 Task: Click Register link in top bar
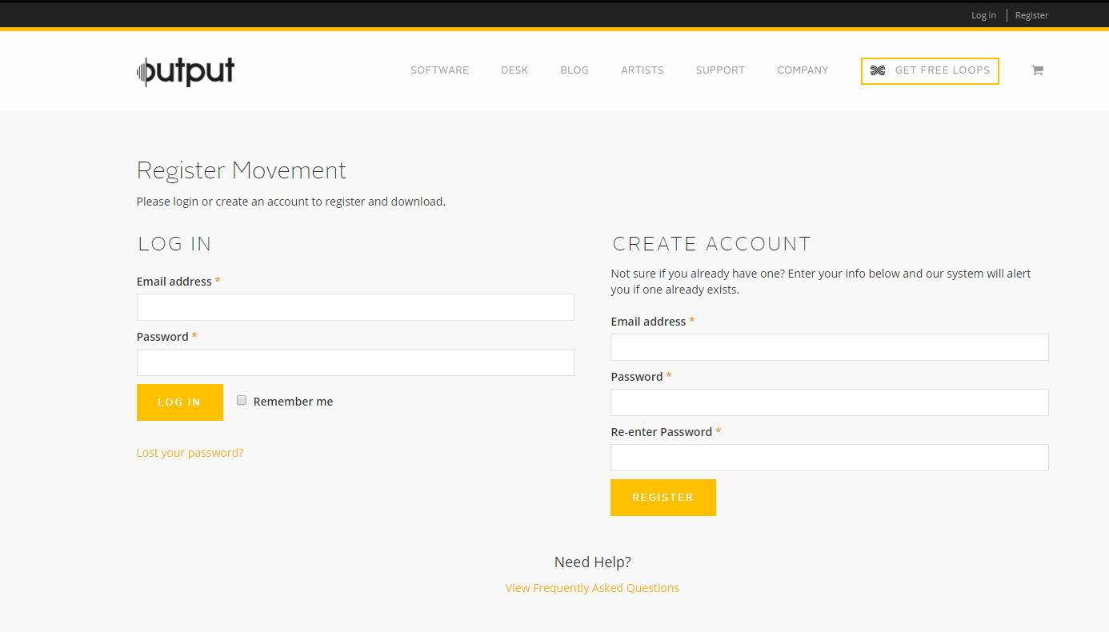tap(1031, 15)
